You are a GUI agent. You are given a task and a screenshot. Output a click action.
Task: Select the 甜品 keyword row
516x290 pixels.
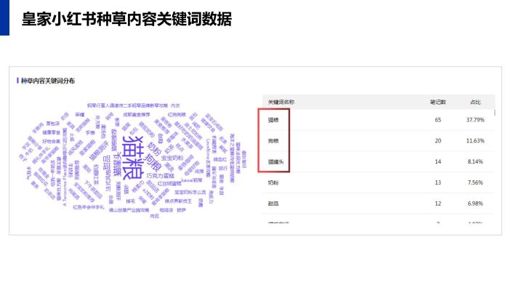(379, 204)
